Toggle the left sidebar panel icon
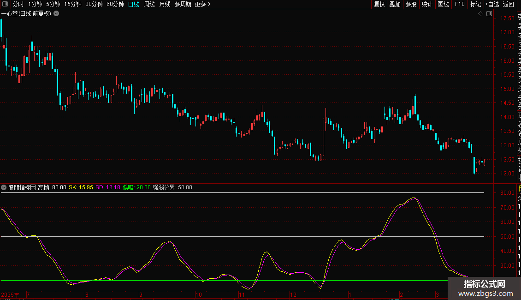The height and width of the screenshot is (300, 521). click(x=4, y=4)
